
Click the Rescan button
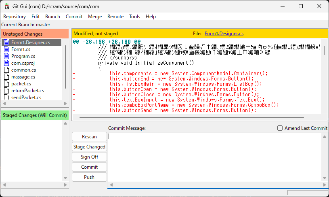tap(89, 137)
